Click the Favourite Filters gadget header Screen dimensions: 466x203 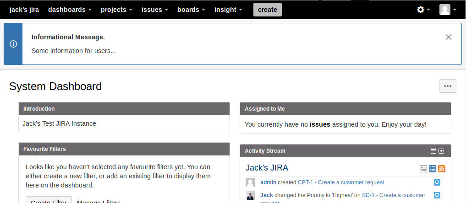coord(124,149)
